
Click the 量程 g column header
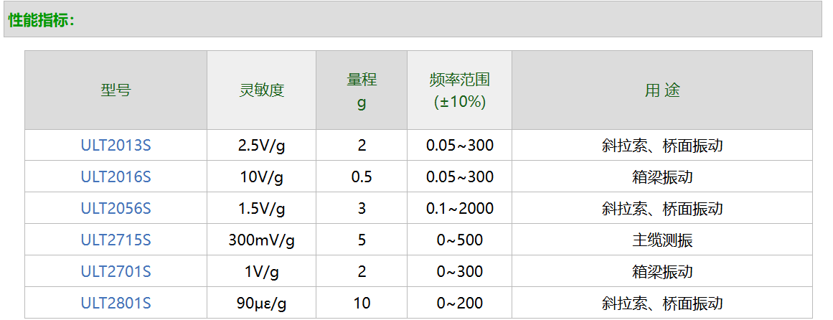pyautogui.click(x=362, y=90)
